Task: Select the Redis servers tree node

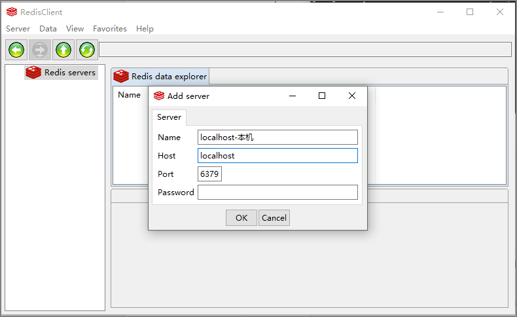Action: point(62,72)
